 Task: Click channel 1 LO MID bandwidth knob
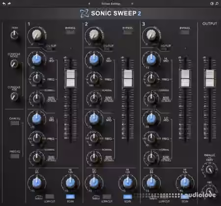click(37, 157)
